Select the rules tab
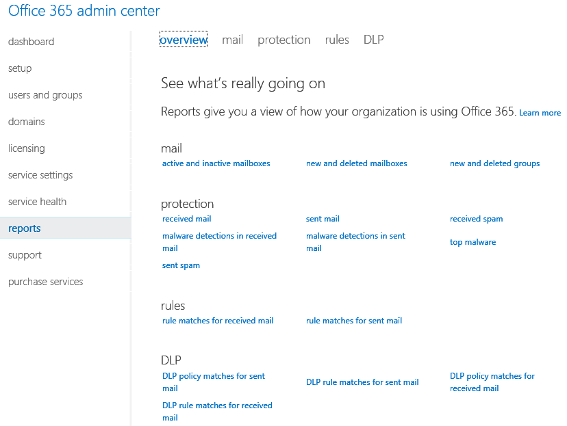This screenshot has height=426, width=567. pyautogui.click(x=337, y=40)
